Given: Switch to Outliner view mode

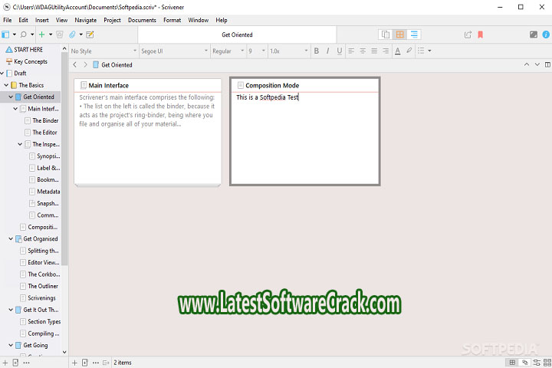Looking at the screenshot, I should click(414, 34).
